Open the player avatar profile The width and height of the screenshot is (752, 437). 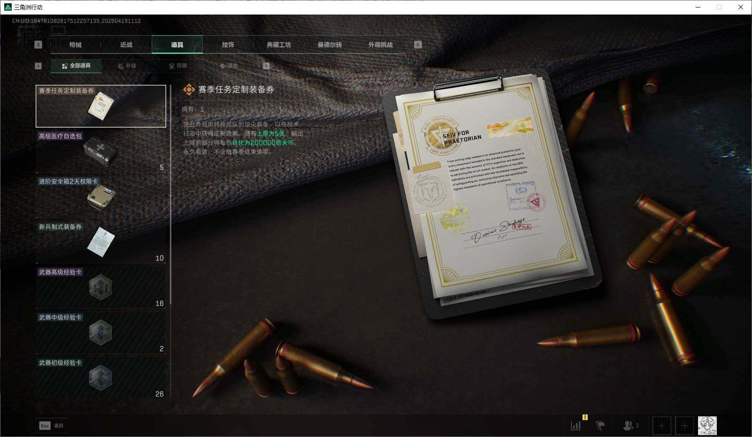coord(707,426)
